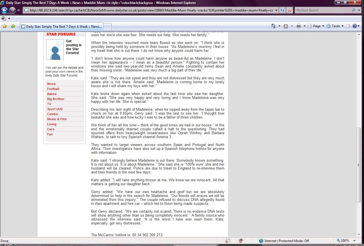Expand the zoom level dropdown arrow

click(x=354, y=241)
